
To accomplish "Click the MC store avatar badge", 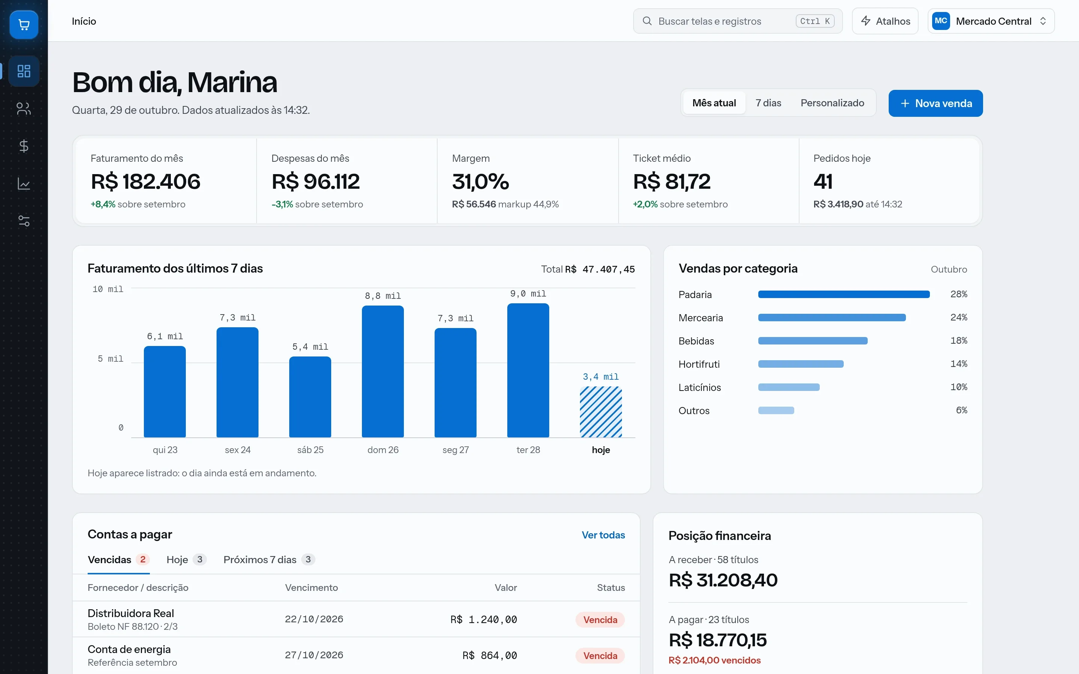I will pyautogui.click(x=941, y=21).
